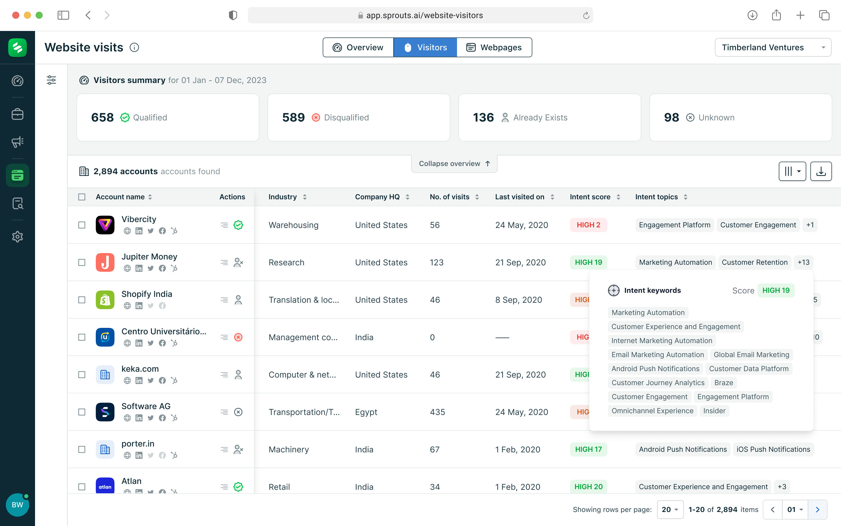Click the Visitors summary info icon
This screenshot has width=841, height=526.
134,47
